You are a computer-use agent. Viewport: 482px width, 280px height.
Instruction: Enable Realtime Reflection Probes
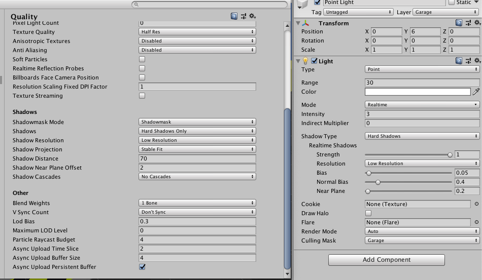[142, 68]
